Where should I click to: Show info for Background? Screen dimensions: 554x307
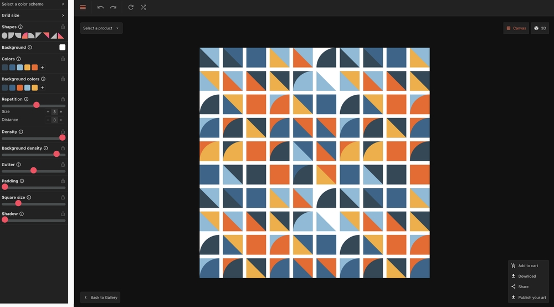pyautogui.click(x=30, y=47)
